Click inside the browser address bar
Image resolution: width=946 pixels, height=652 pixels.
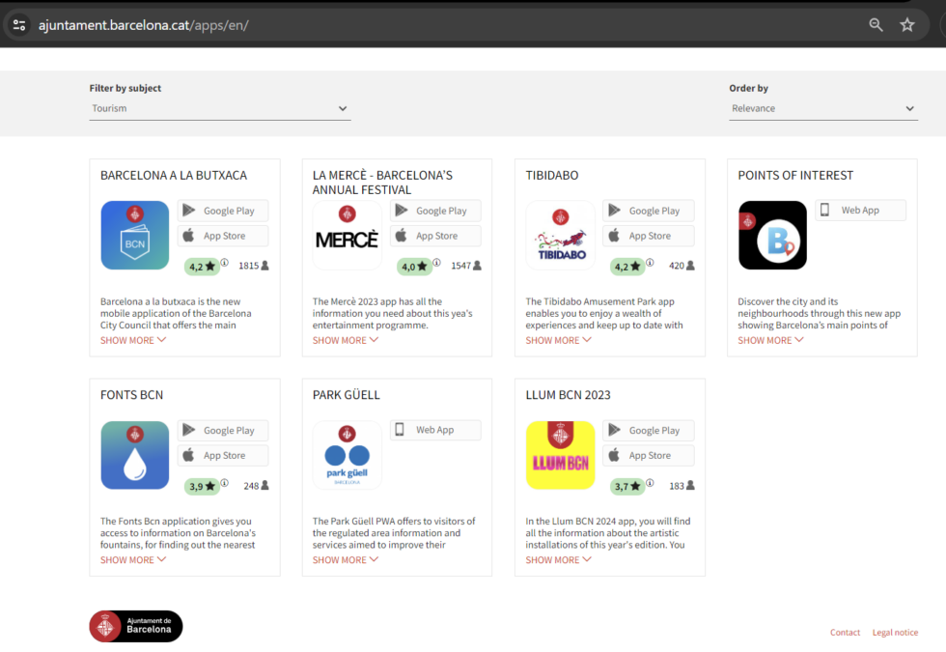386,25
